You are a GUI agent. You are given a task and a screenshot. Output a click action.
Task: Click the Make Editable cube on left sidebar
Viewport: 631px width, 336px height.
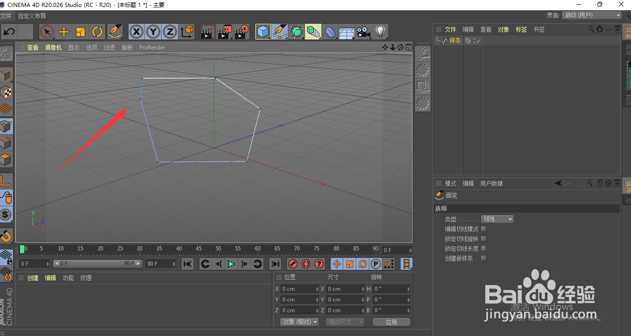click(x=6, y=76)
